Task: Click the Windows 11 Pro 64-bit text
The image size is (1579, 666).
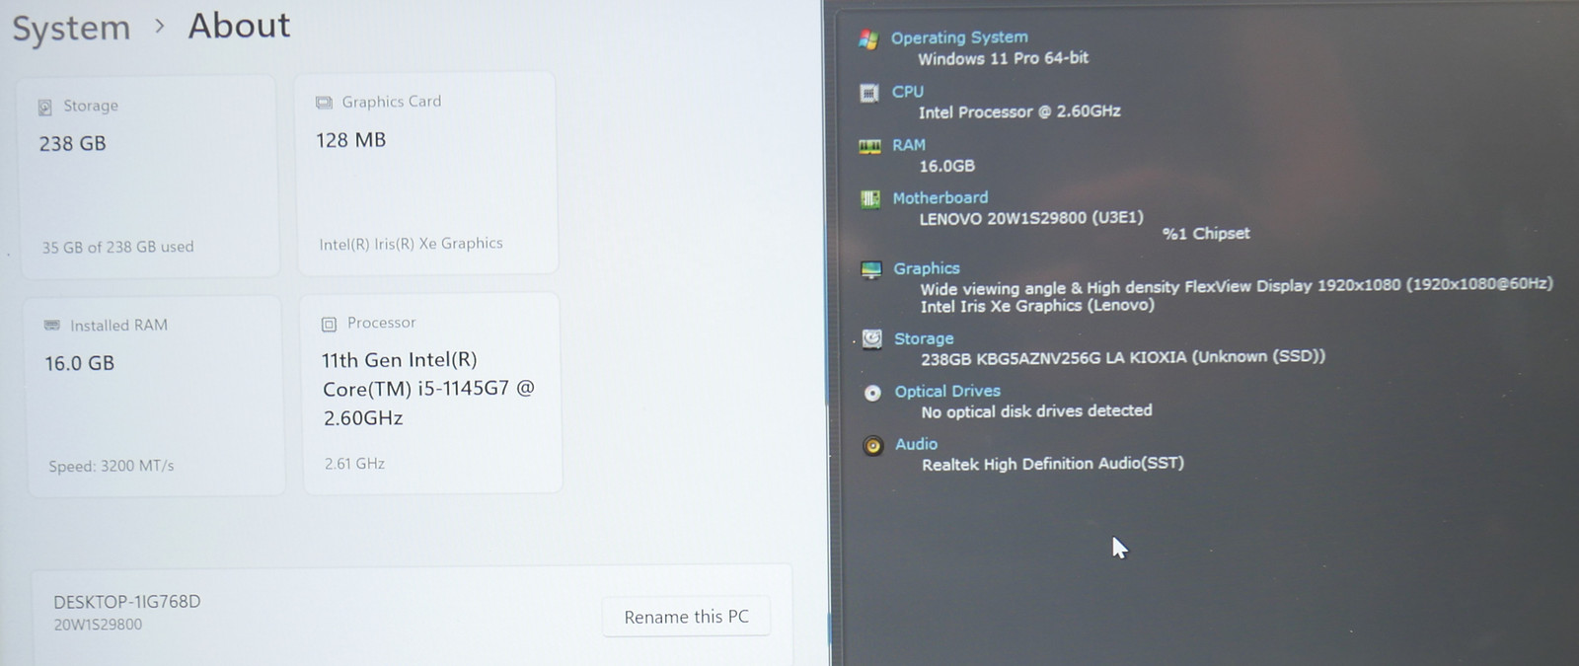Action: [1004, 58]
